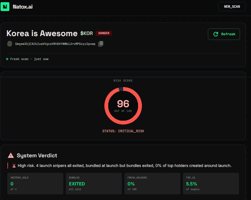Screen dimensions: 251x200
Task: Start a NEW_SCAN
Action: 232,7
